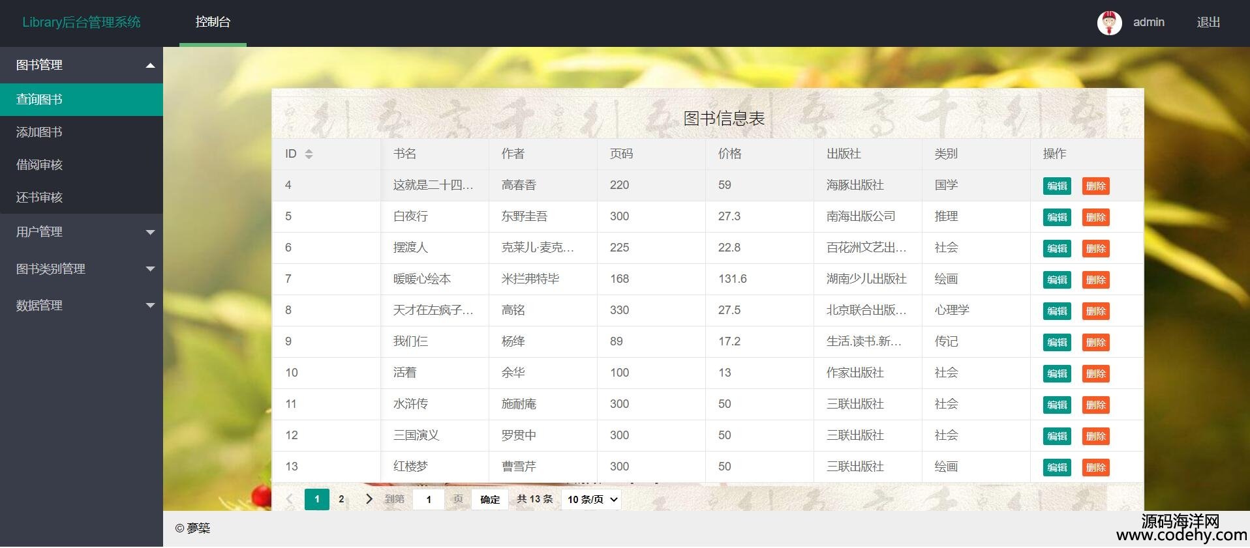
Task: Click 编辑 for book 活着
Action: coord(1057,374)
